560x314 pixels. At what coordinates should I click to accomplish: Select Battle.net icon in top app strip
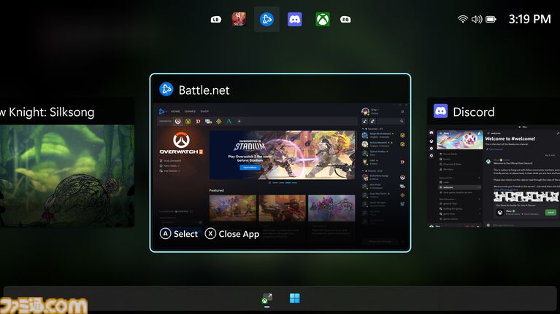[x=266, y=19]
